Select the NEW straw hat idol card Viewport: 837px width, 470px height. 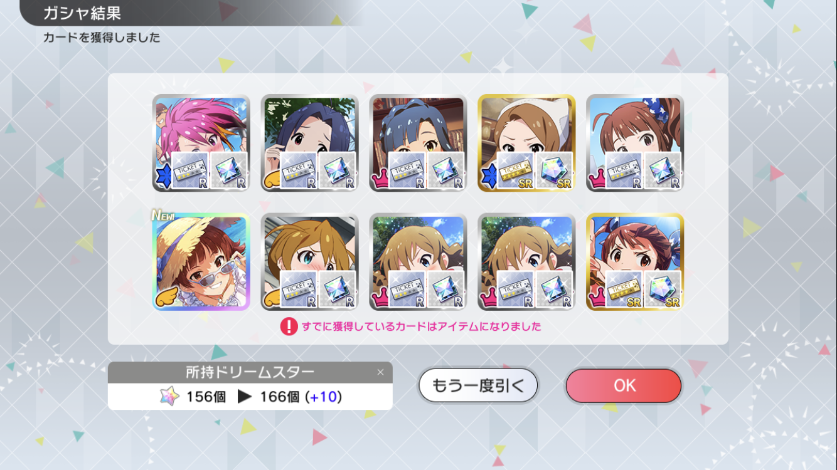(x=201, y=262)
